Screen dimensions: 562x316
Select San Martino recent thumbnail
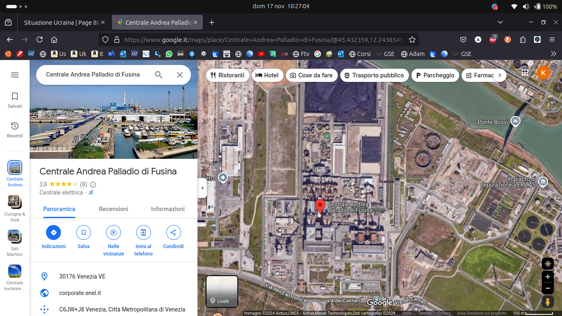pos(15,243)
